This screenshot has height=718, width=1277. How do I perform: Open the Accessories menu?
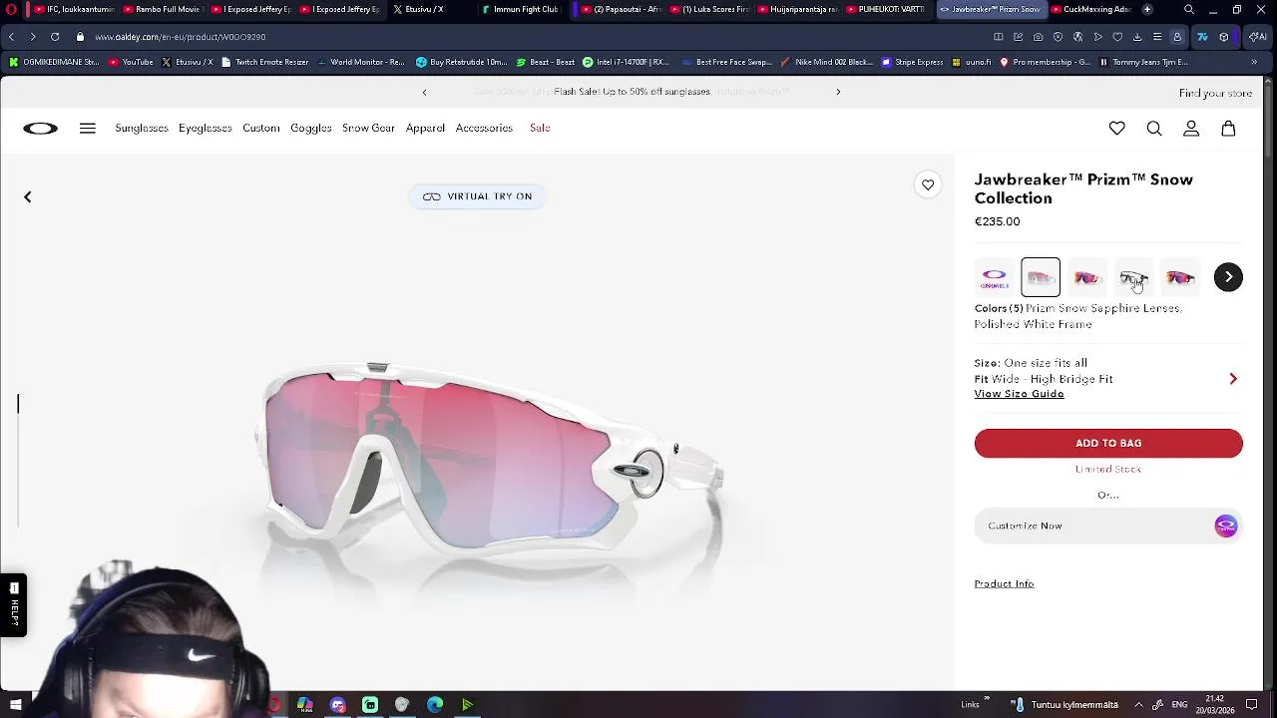(484, 128)
